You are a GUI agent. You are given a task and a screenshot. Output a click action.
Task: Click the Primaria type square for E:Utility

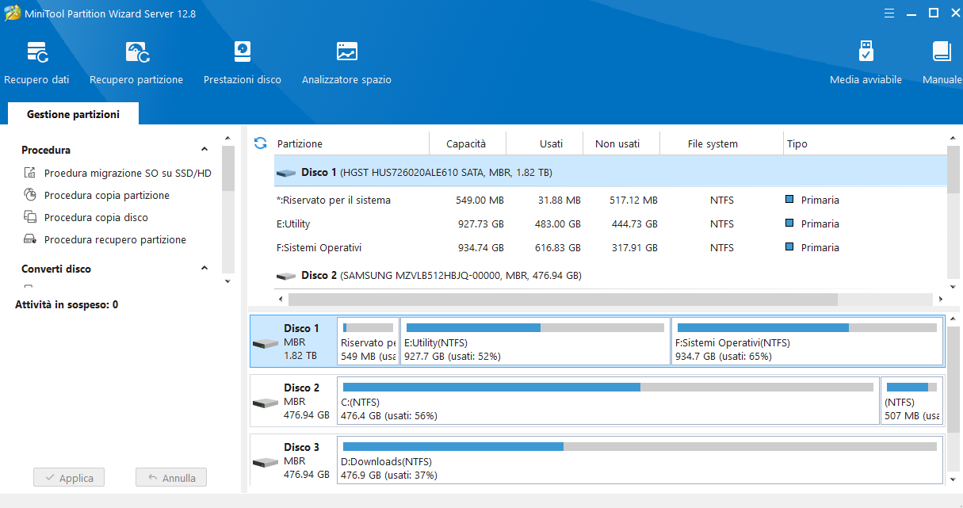coord(789,223)
